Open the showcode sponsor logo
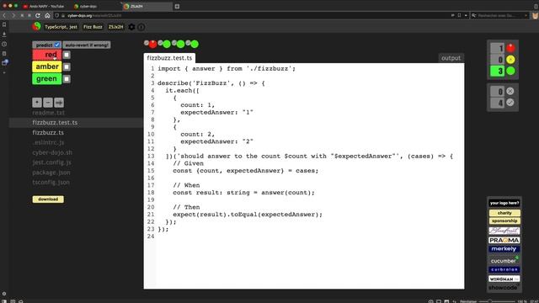The image size is (539, 303). [504, 288]
